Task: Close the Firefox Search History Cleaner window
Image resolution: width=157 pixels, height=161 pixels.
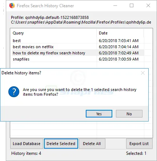Action: point(148,5)
